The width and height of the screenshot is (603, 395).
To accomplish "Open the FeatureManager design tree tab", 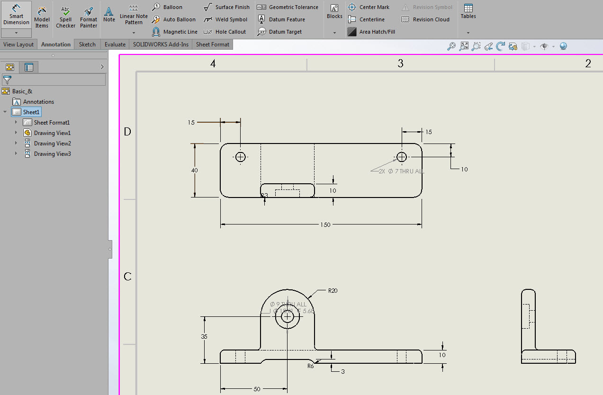I will 9,67.
